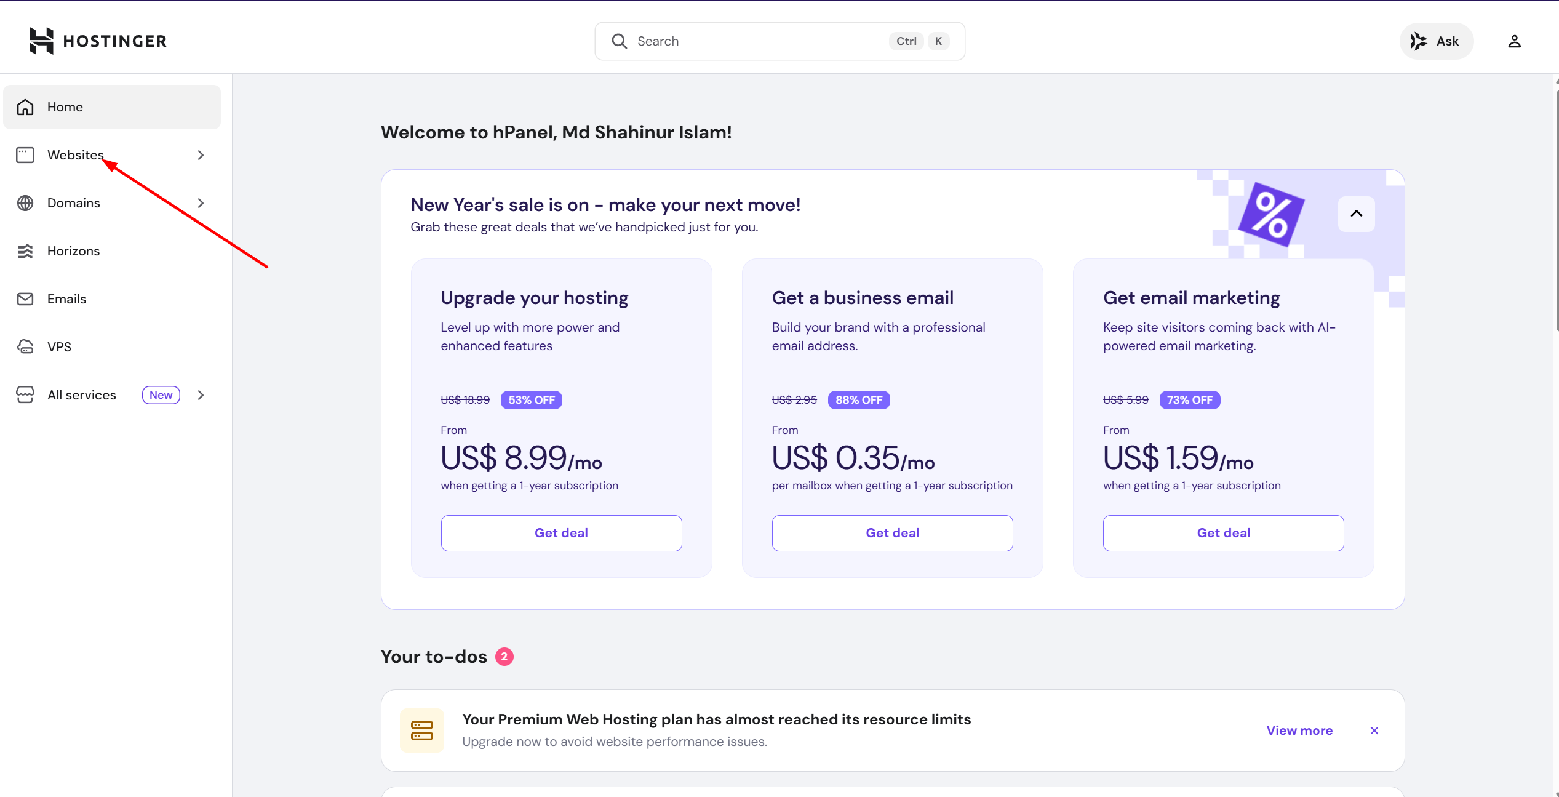Select Home in the sidebar

click(65, 106)
